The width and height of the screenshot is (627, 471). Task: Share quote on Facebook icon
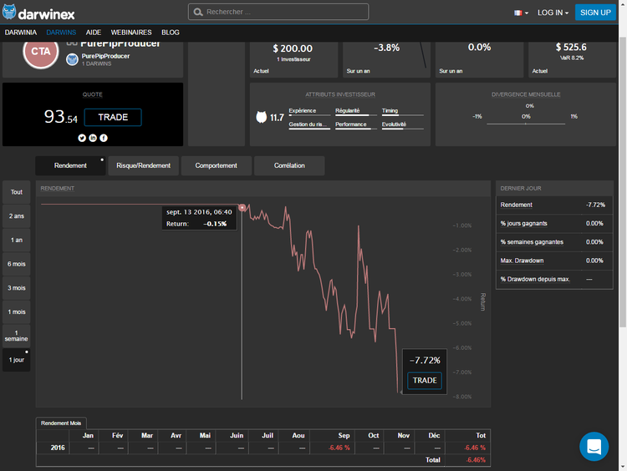click(x=104, y=138)
